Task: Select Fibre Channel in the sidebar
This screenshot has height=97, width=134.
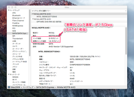Action: 18,21
